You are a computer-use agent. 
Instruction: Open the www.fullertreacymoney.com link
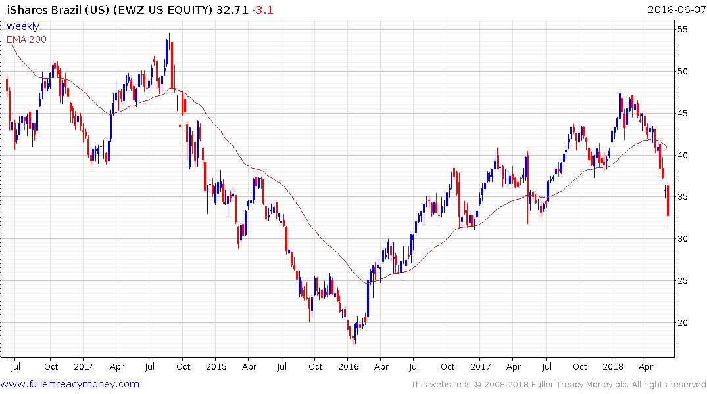click(x=70, y=384)
